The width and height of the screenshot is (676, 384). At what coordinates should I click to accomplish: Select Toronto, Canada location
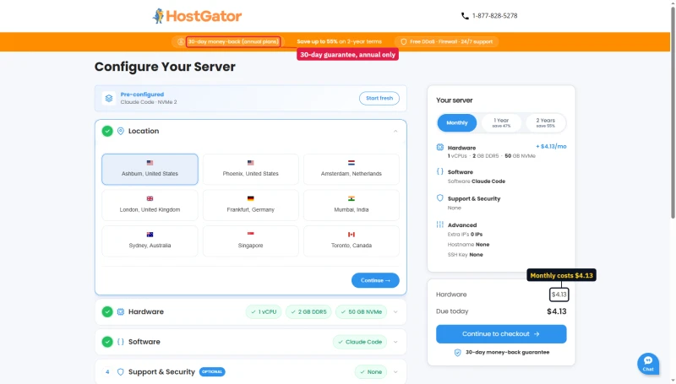coord(352,241)
